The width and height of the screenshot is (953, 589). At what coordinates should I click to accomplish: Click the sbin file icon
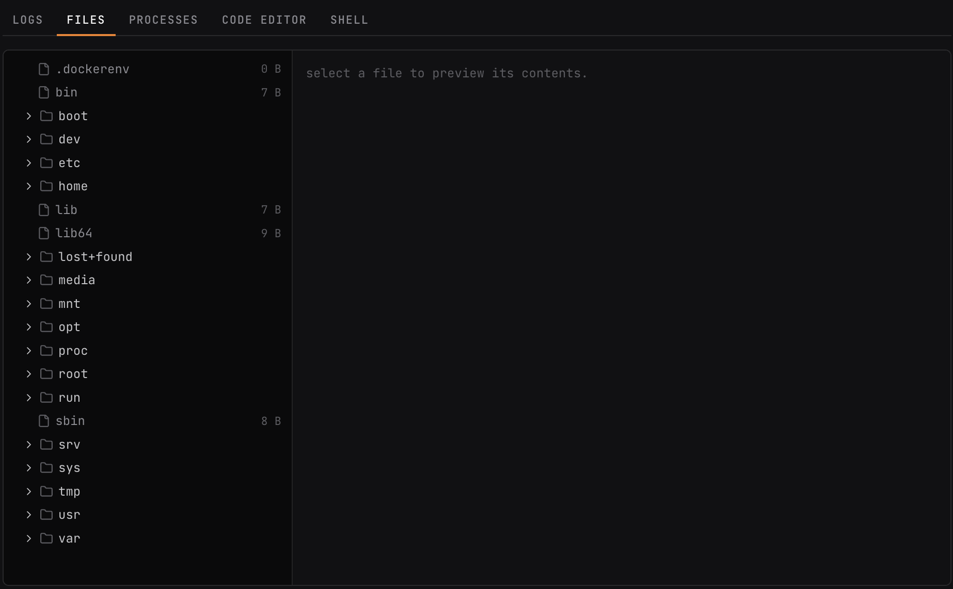44,421
